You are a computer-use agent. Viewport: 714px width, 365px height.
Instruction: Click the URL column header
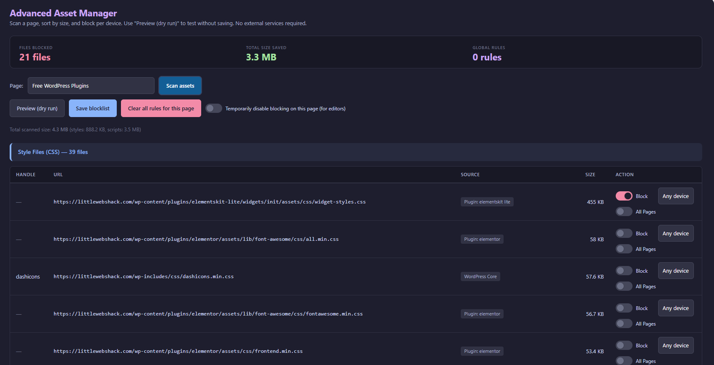click(58, 175)
